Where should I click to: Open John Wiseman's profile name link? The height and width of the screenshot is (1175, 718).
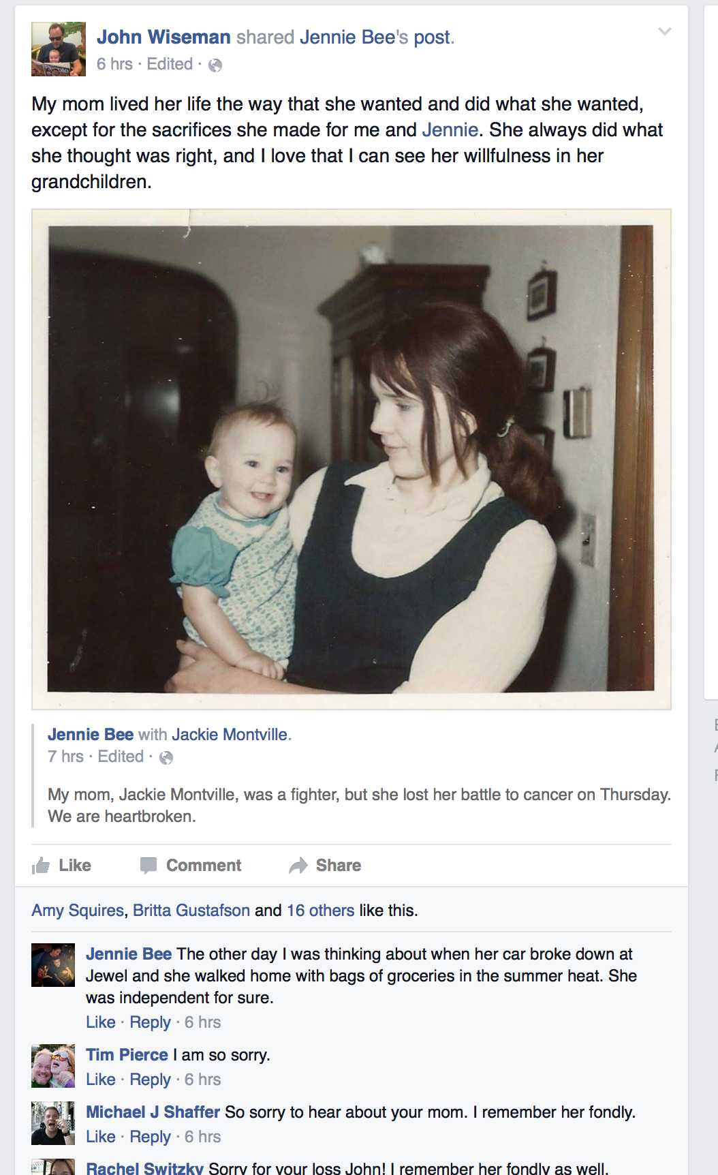pyautogui.click(x=163, y=37)
